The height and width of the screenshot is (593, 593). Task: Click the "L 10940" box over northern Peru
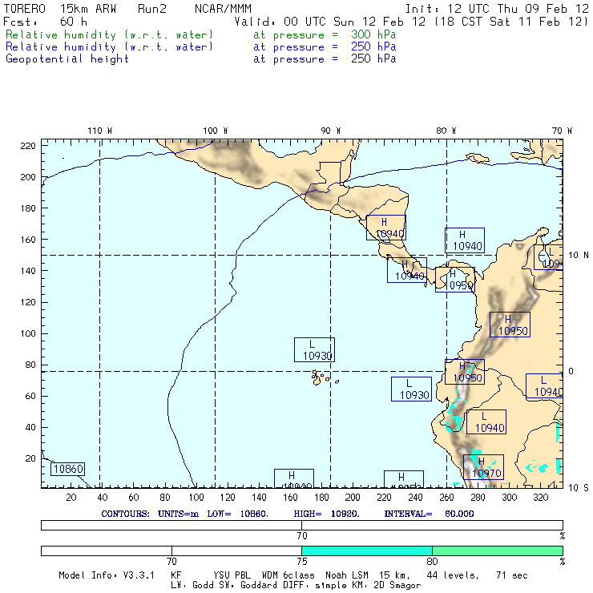pos(486,422)
